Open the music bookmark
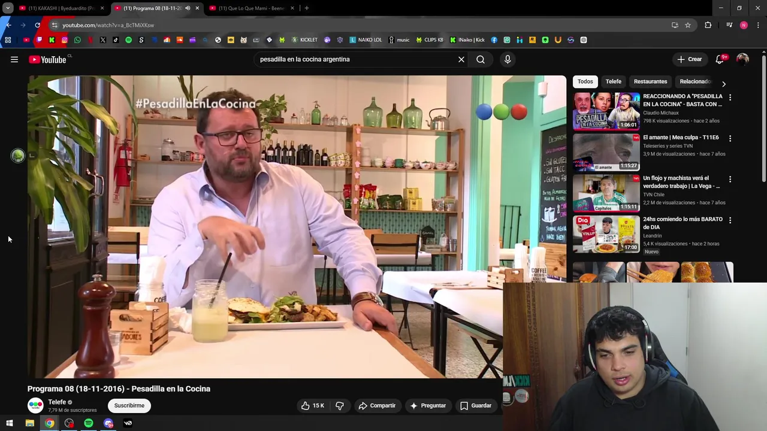The height and width of the screenshot is (431, 767). (399, 40)
